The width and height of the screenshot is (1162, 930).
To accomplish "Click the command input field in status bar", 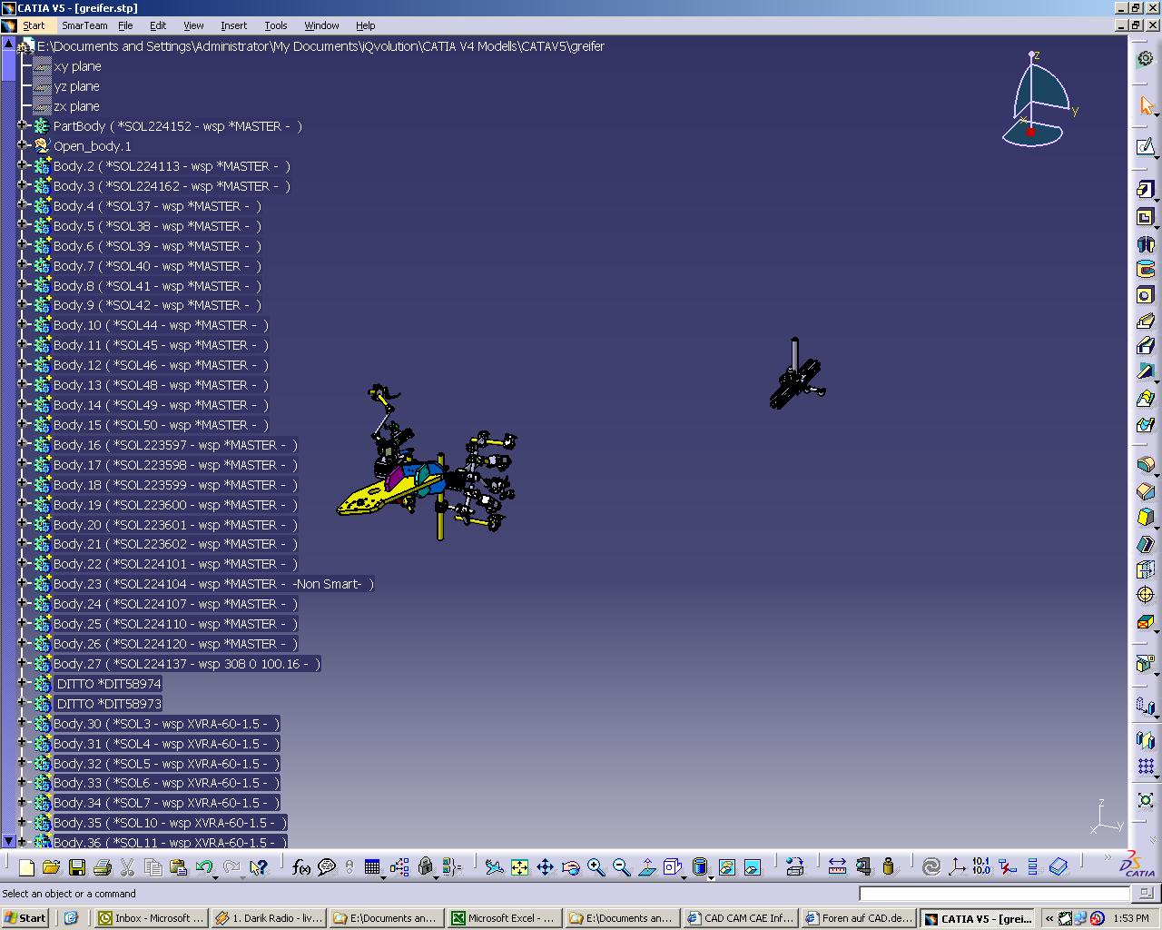I will pos(994,894).
